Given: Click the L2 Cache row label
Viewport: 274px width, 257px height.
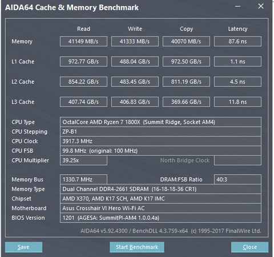Looking at the screenshot, I should click(x=23, y=82).
